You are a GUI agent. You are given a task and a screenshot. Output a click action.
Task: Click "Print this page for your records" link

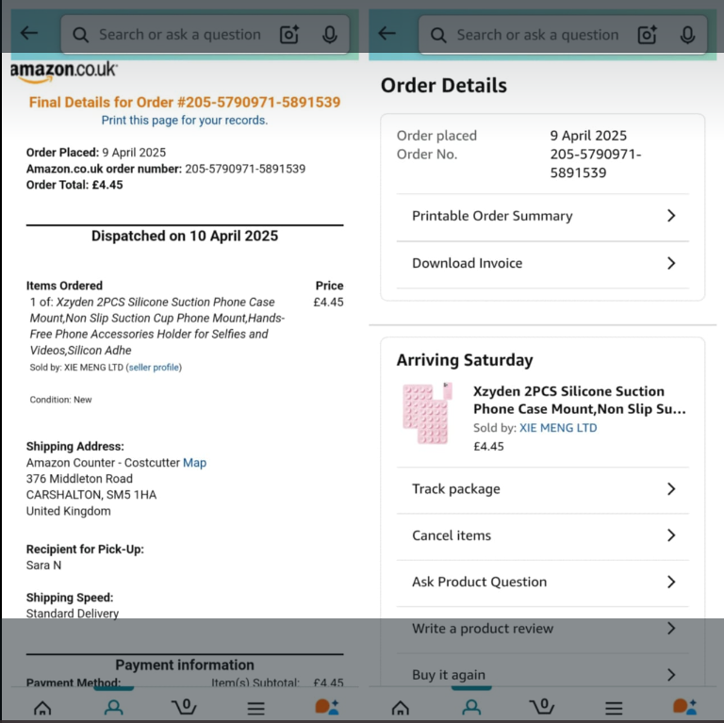[x=185, y=121]
